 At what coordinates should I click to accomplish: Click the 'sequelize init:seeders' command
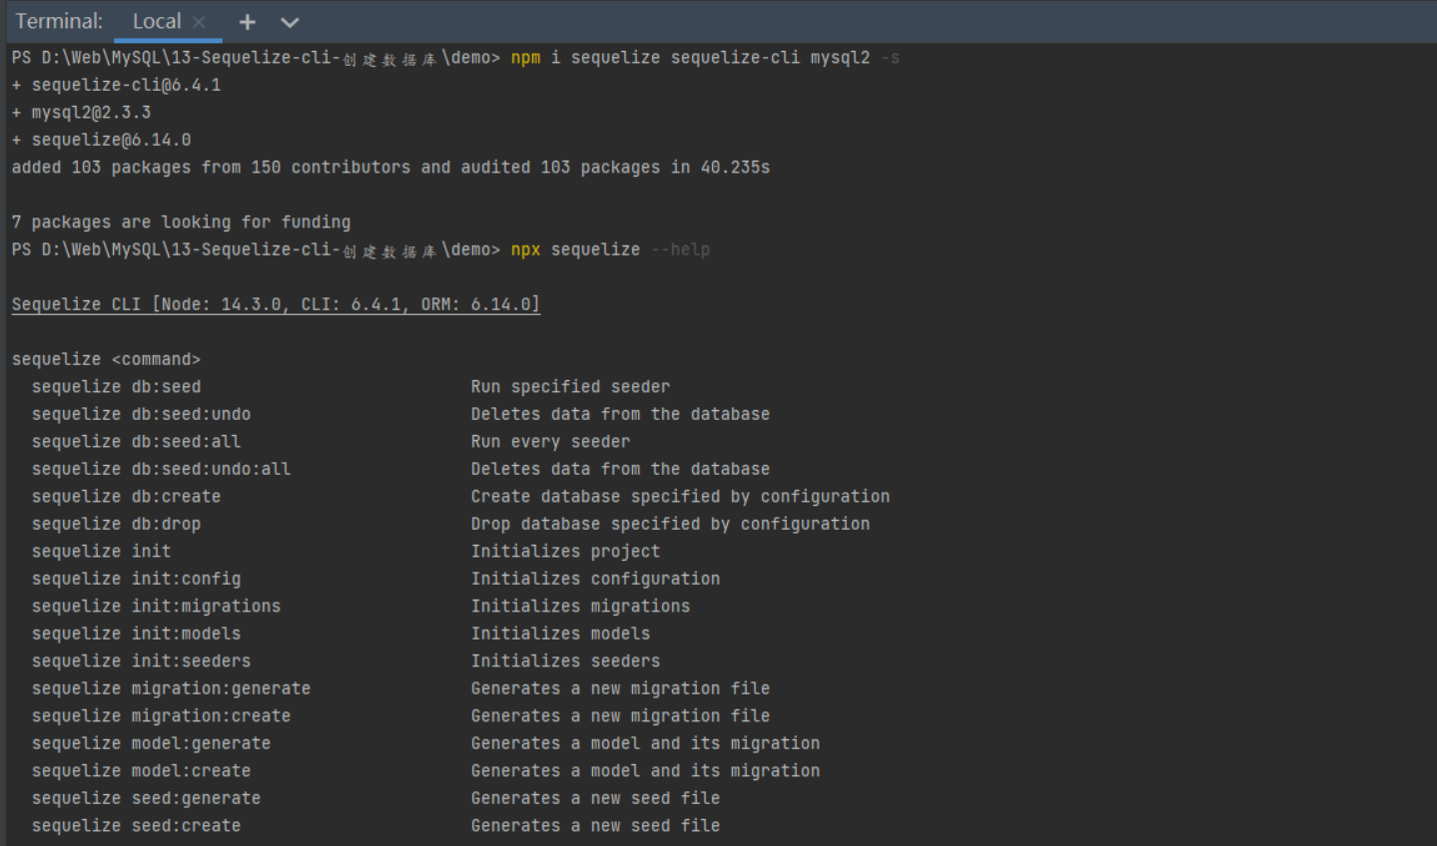pos(141,661)
